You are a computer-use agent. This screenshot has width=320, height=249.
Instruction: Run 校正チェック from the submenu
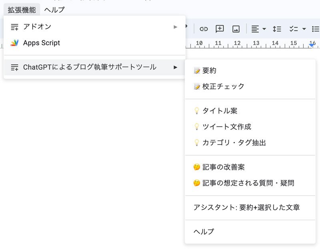pos(250,86)
